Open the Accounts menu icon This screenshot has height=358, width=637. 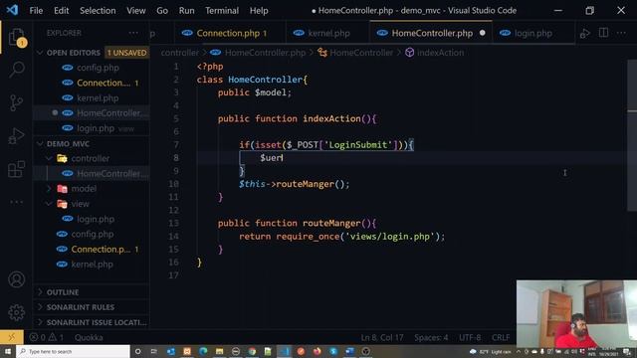coord(17,279)
